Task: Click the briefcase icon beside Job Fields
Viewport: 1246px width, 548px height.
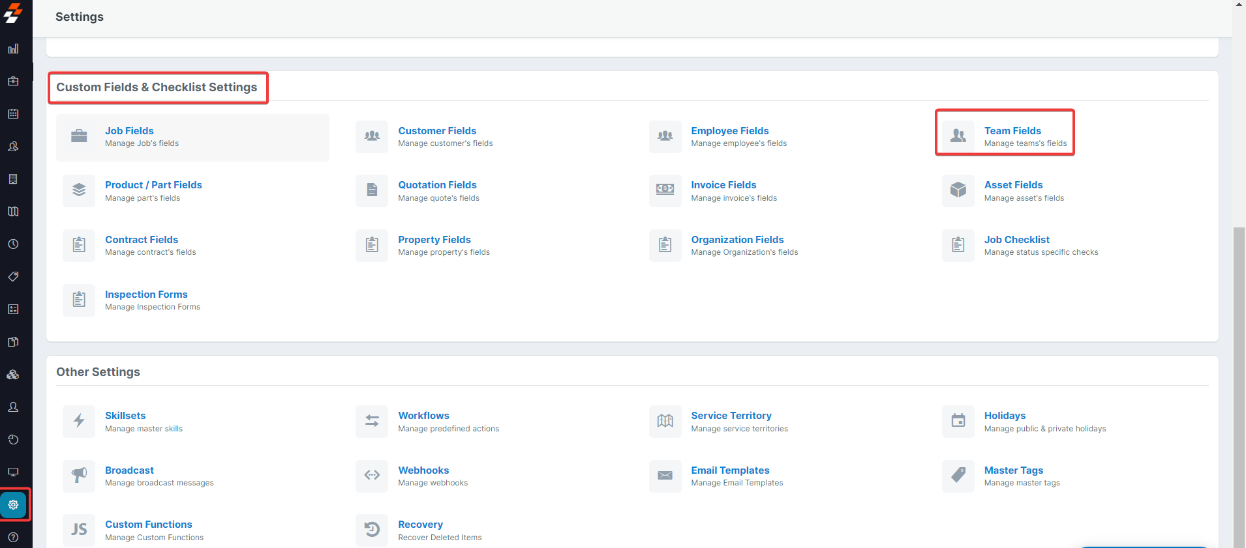Action: (79, 136)
